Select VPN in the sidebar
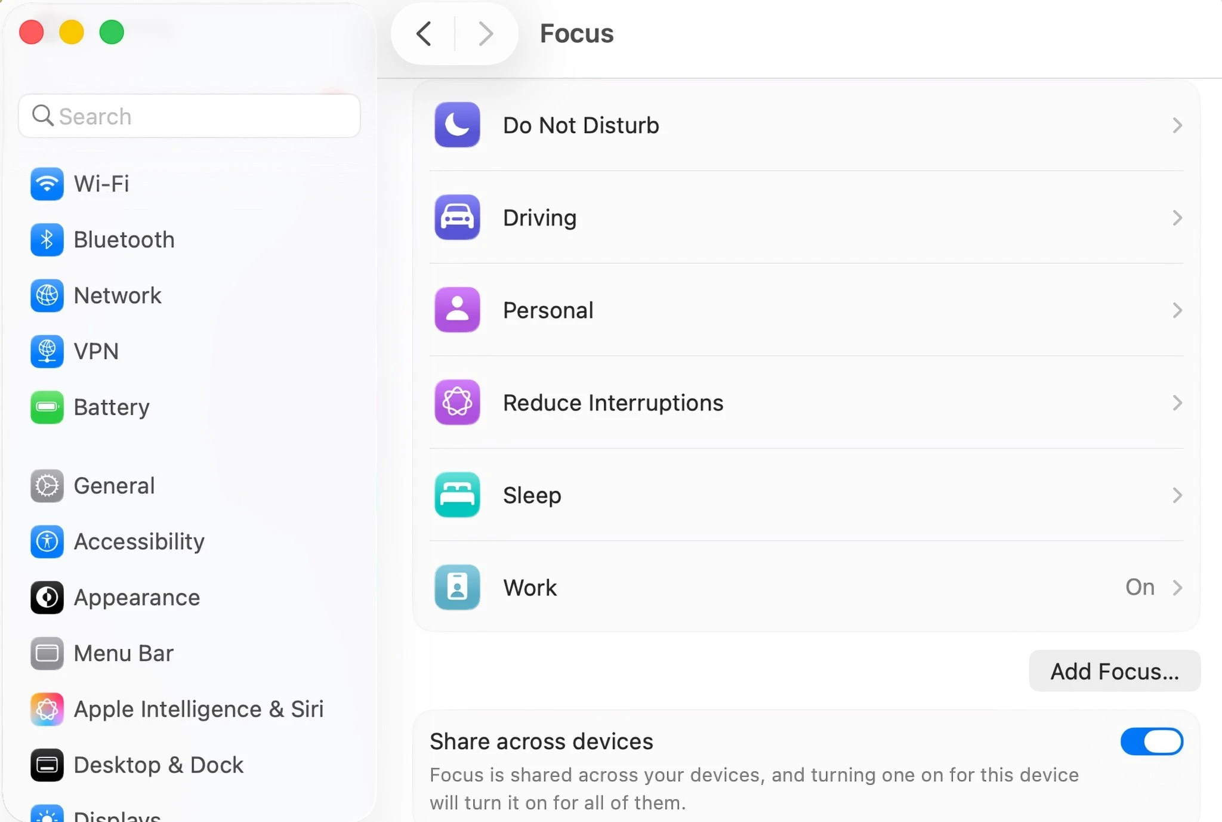 [189, 351]
